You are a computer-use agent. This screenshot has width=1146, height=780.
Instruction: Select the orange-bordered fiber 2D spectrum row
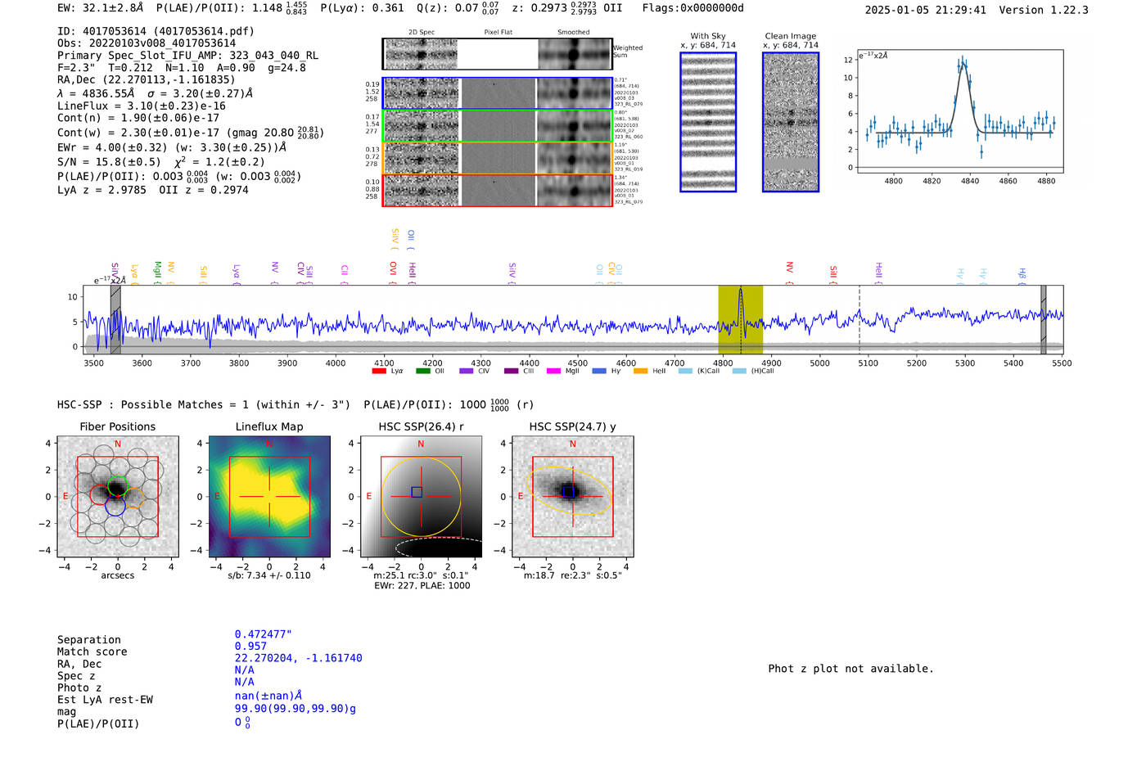pyautogui.click(x=497, y=158)
